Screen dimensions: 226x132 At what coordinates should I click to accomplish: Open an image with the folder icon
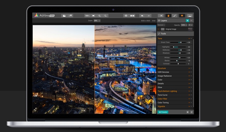[x=64, y=16]
